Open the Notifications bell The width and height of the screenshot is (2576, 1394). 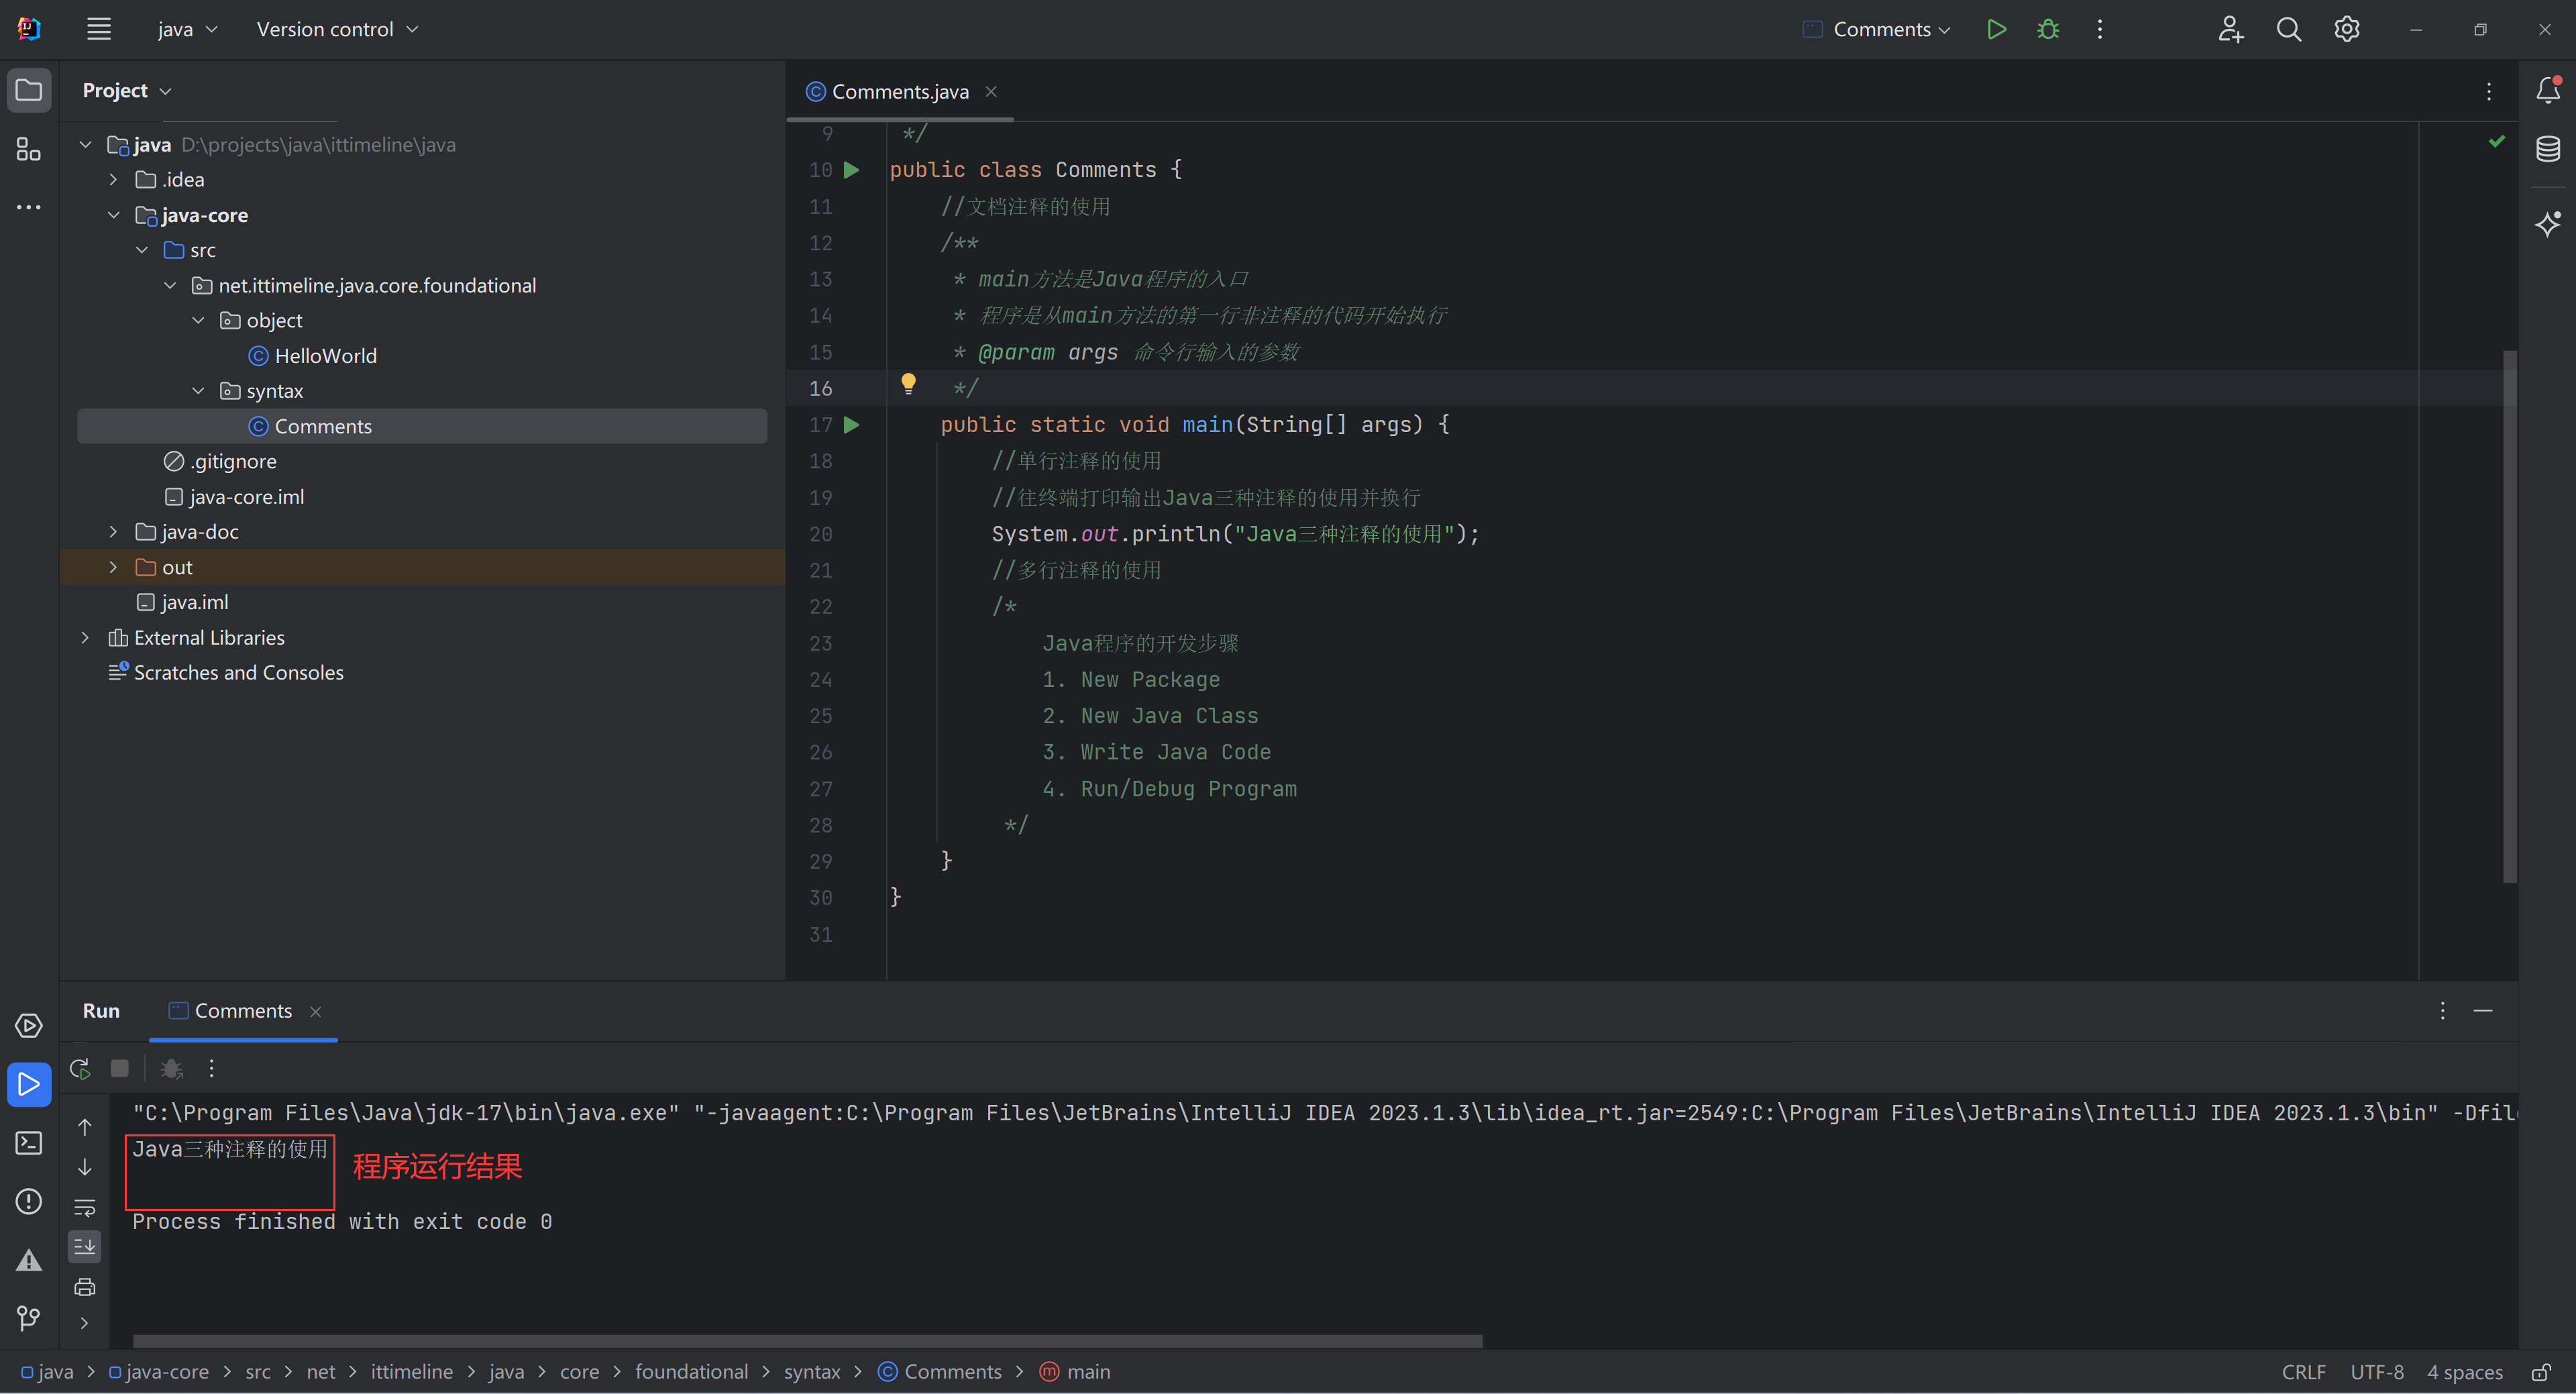coord(2548,90)
